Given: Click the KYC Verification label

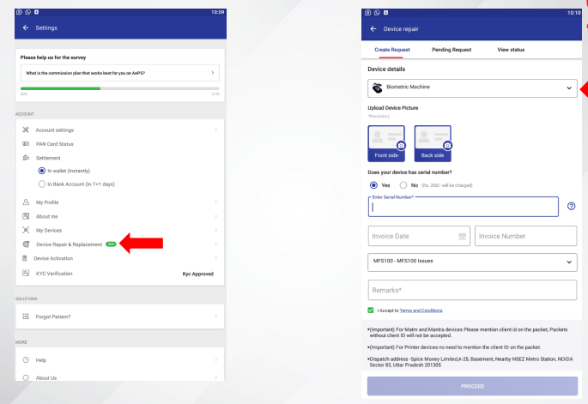Looking at the screenshot, I should pos(54,274).
